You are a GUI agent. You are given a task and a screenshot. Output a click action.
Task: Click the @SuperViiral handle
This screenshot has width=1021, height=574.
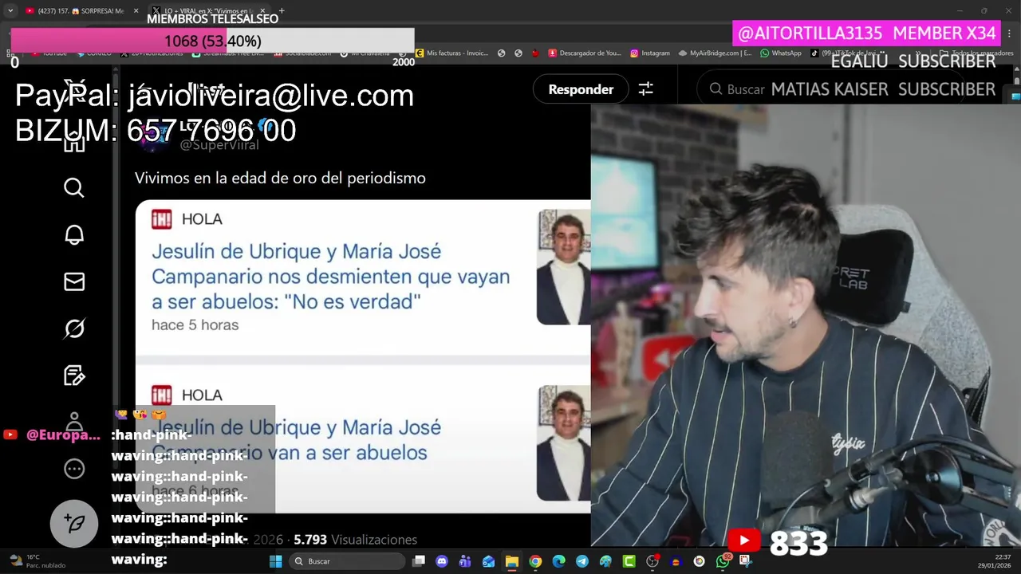[x=219, y=145]
